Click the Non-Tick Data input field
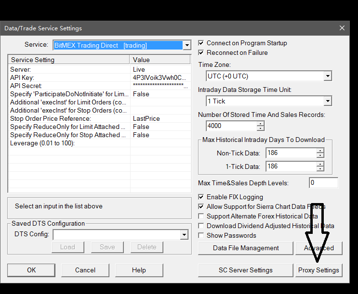358x294 pixels. [292, 153]
